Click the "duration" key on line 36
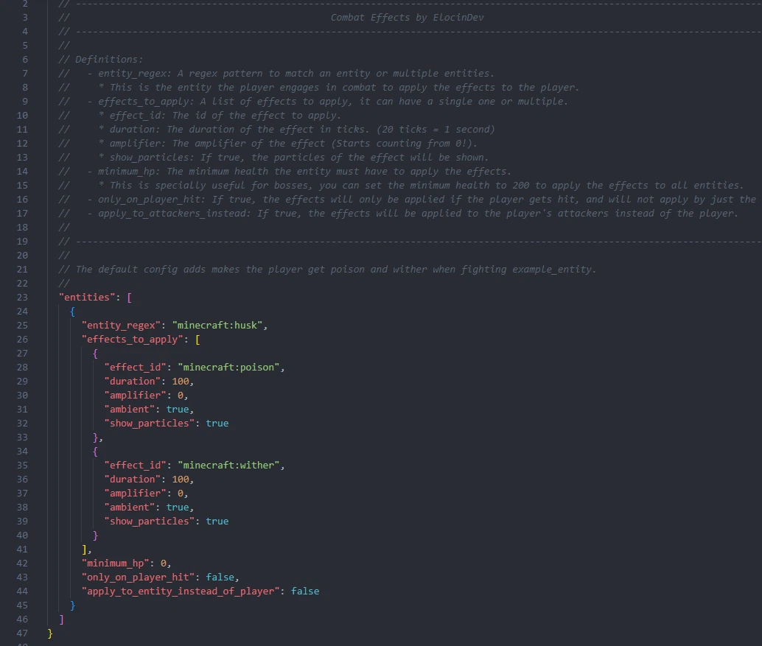762x646 pixels. click(132, 480)
